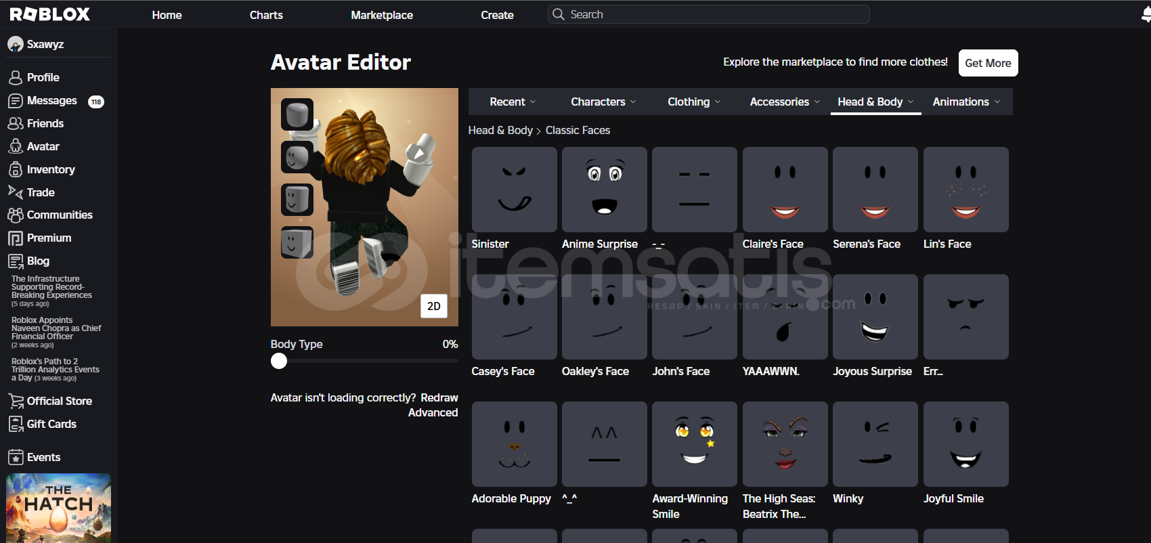Open the Communities sidebar icon
This screenshot has height=543, width=1151.
(16, 215)
